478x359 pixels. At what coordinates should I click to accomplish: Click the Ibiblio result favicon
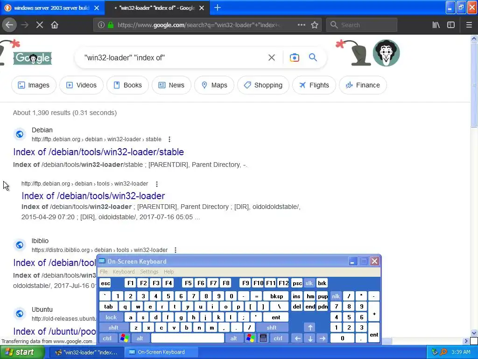(x=20, y=245)
